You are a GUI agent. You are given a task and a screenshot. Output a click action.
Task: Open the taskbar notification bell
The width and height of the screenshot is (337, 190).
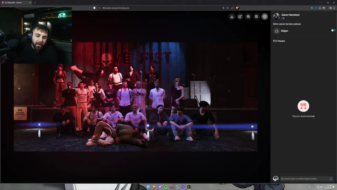pos(334,187)
